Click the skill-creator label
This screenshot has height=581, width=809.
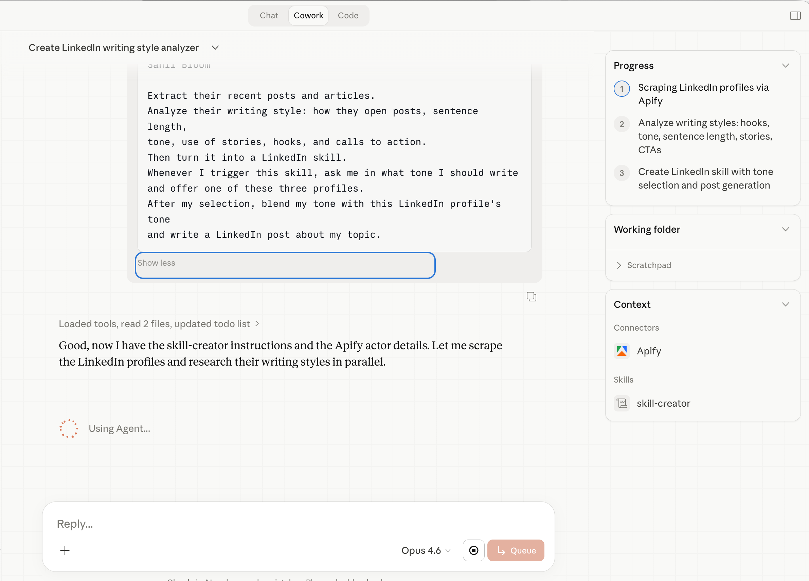point(663,403)
